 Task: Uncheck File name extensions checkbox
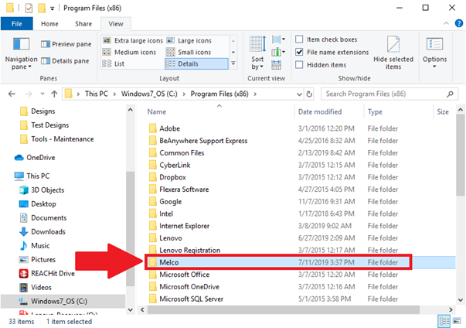300,52
